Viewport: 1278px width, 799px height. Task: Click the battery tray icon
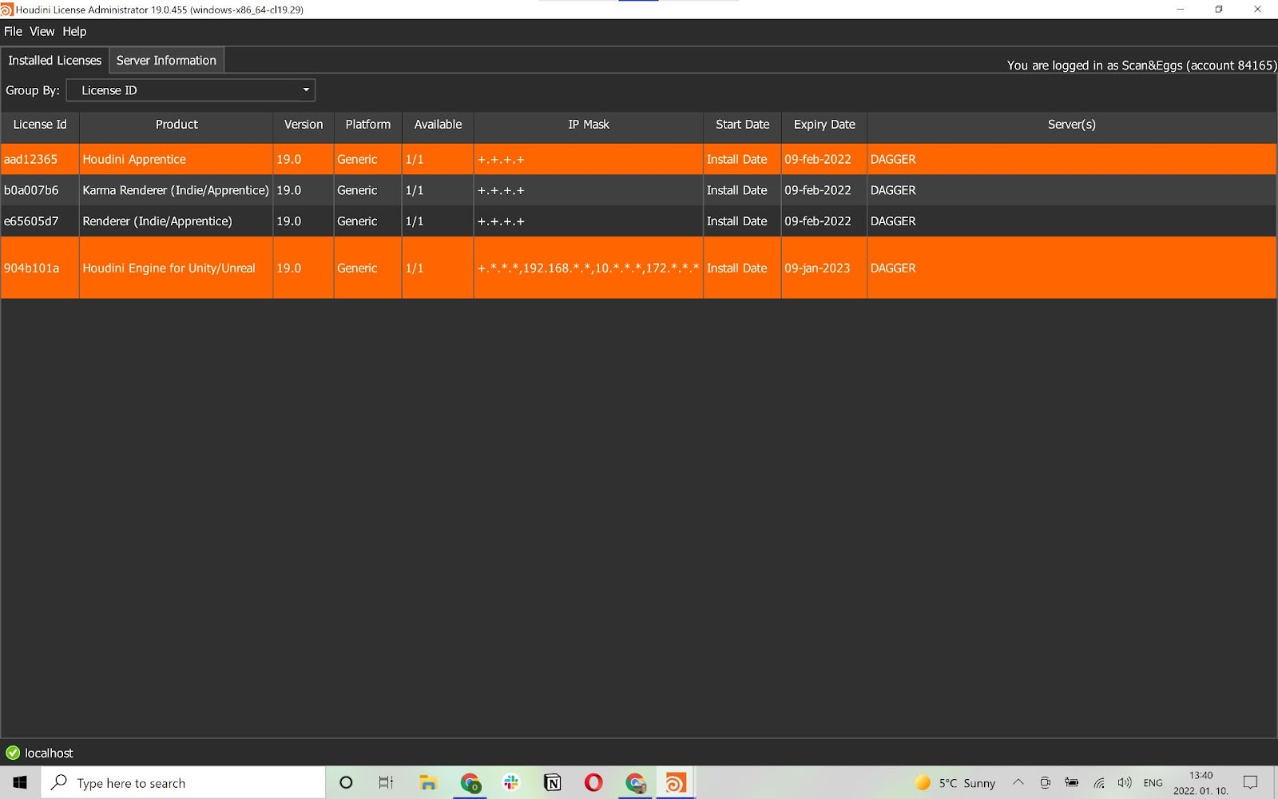tap(1072, 783)
